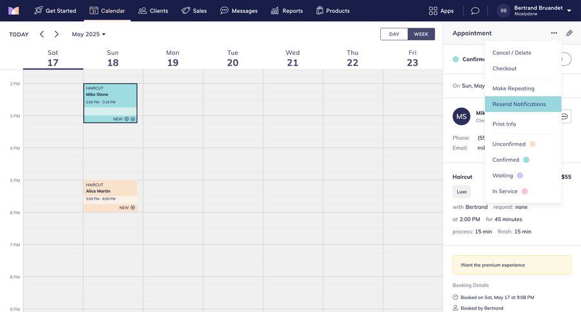Image resolution: width=581 pixels, height=312 pixels.
Task: Select Mon 19 day header
Action: click(172, 59)
